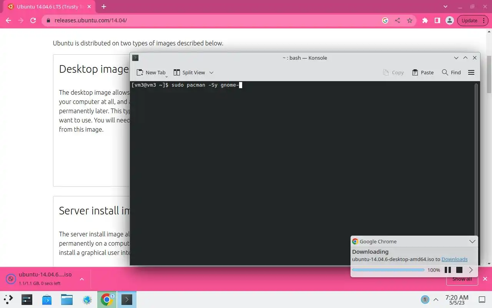492x308 pixels.
Task: Open New Tab in Konsole
Action: 151,72
